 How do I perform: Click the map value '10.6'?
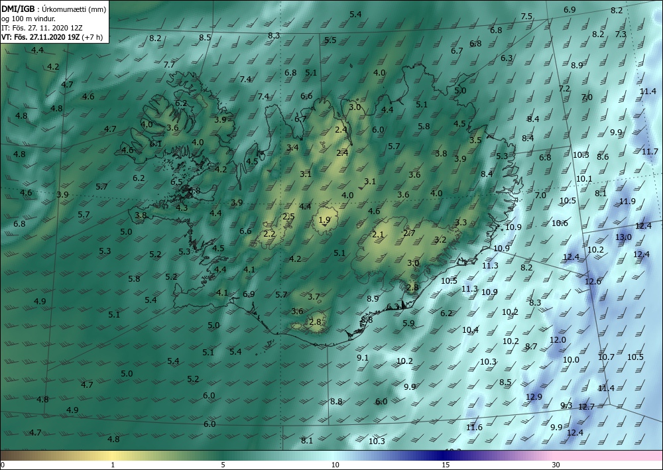(x=560, y=223)
